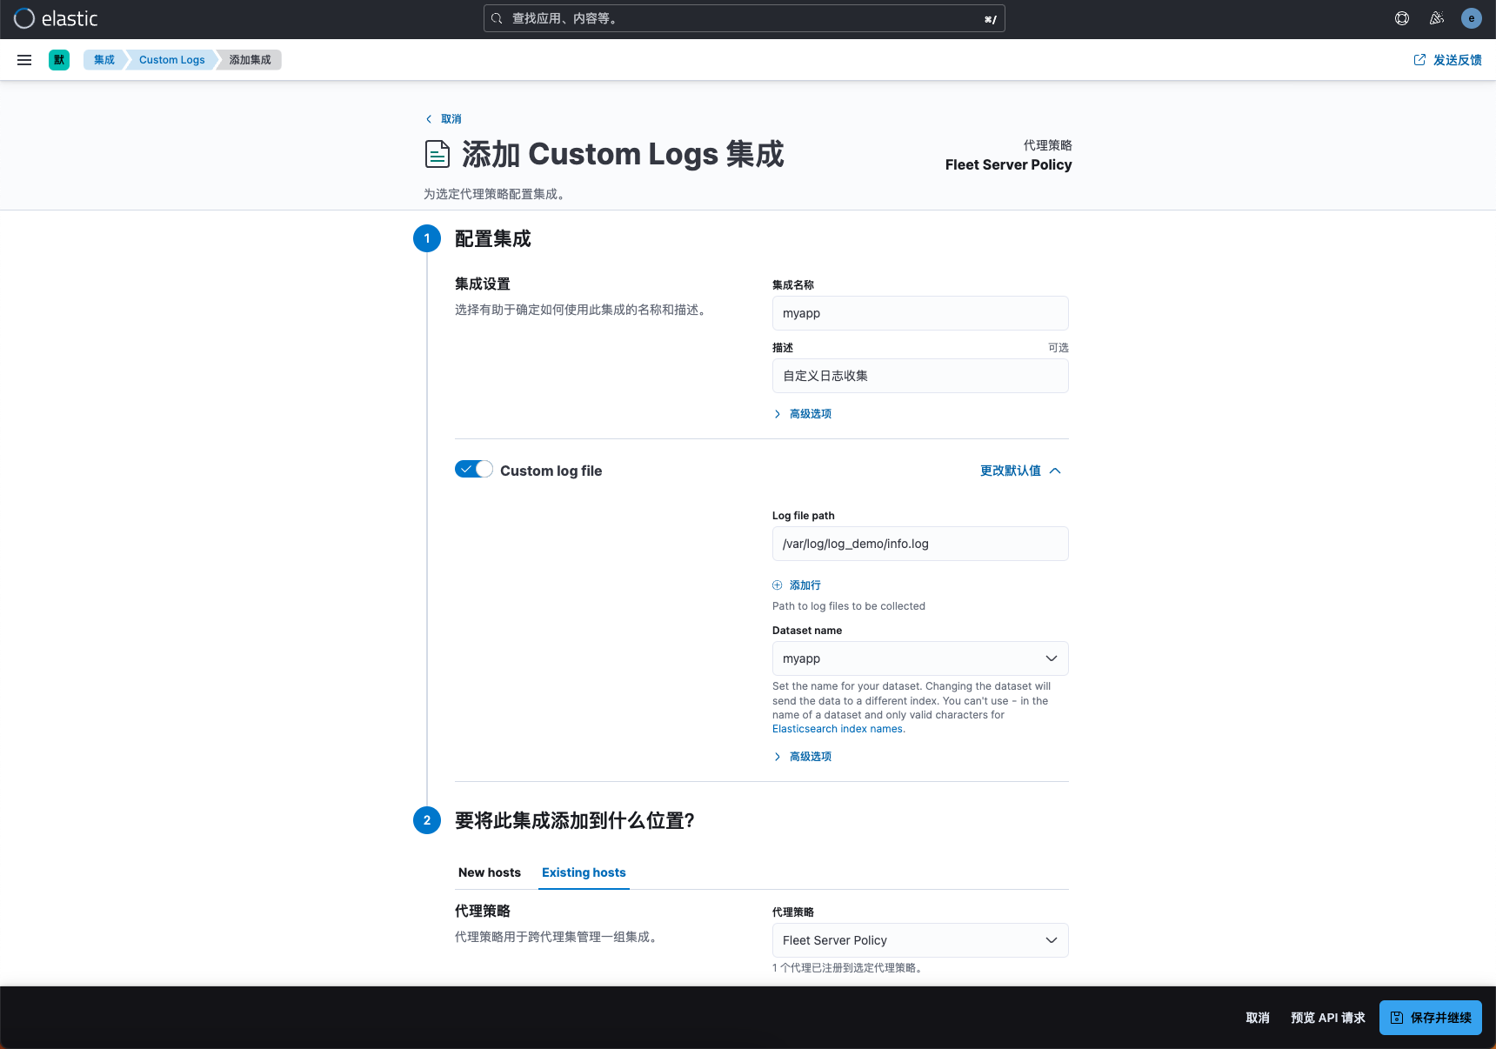
Task: Click the 添加集成 breadcrumb
Action: tap(250, 60)
